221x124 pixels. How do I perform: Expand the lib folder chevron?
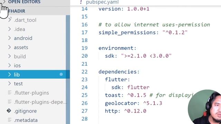pyautogui.click(x=9, y=74)
